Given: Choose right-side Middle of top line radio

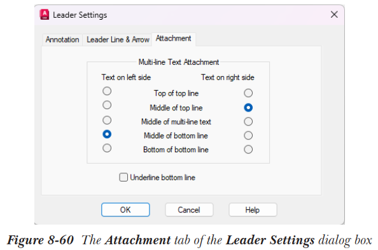Looking at the screenshot, I should [248, 107].
